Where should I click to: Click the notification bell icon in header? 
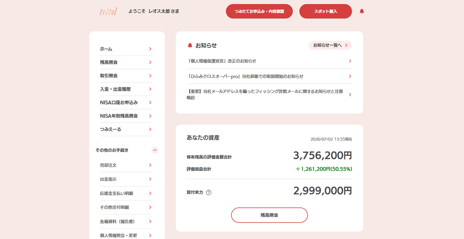361,11
